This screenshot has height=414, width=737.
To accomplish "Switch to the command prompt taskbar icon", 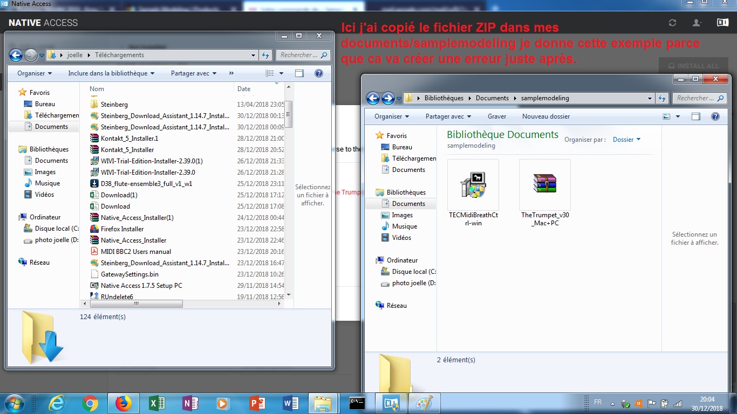I will tap(357, 403).
